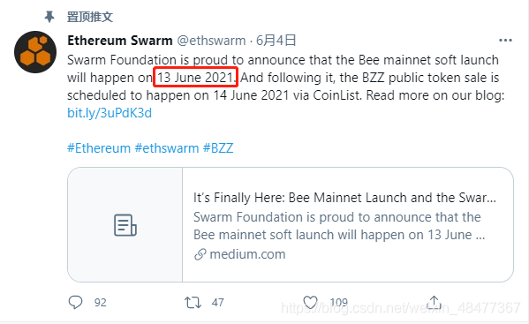This screenshot has height=324, width=529.
Task: Retweet using the retweet arrows icon
Action: [x=193, y=303]
